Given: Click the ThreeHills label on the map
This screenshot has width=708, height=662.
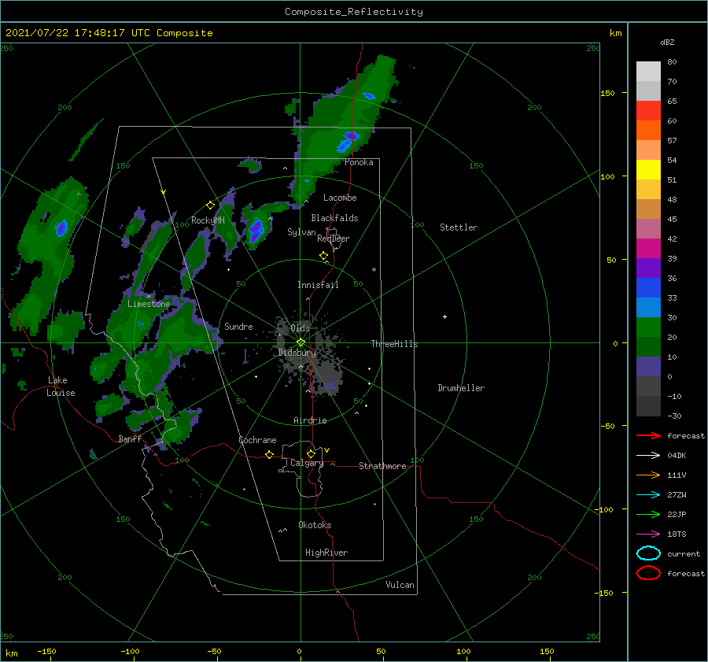Looking at the screenshot, I should tap(395, 344).
